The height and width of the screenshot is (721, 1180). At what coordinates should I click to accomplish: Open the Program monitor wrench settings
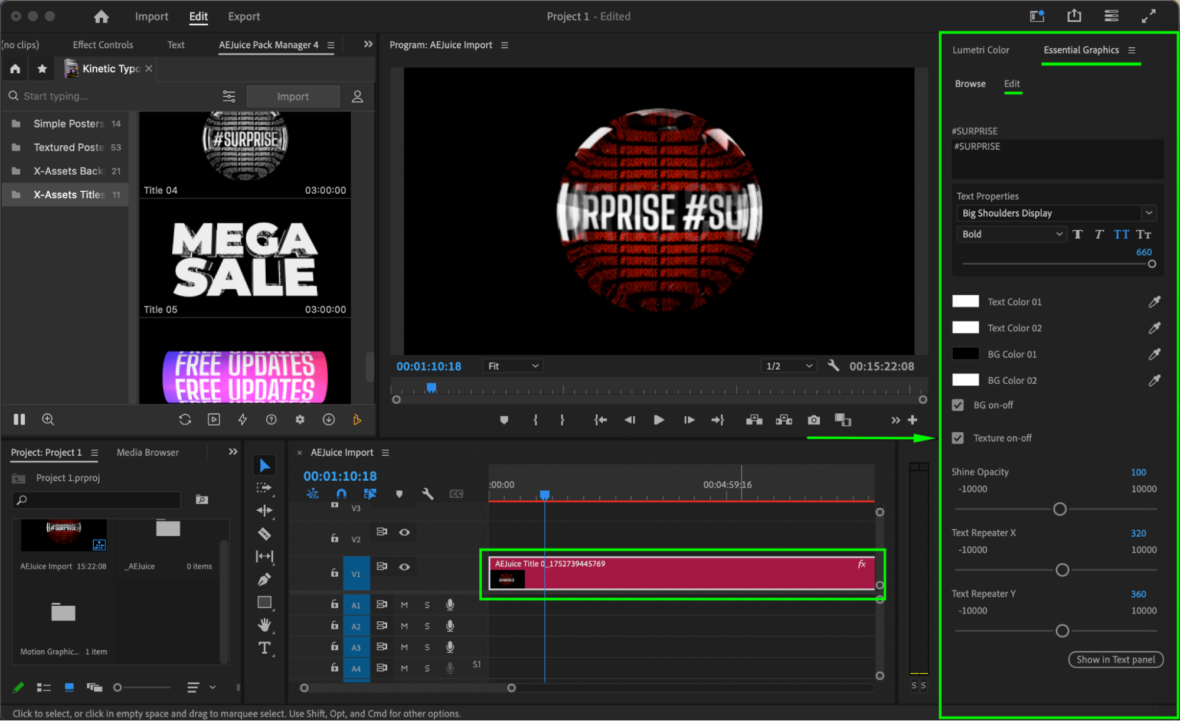click(x=833, y=366)
